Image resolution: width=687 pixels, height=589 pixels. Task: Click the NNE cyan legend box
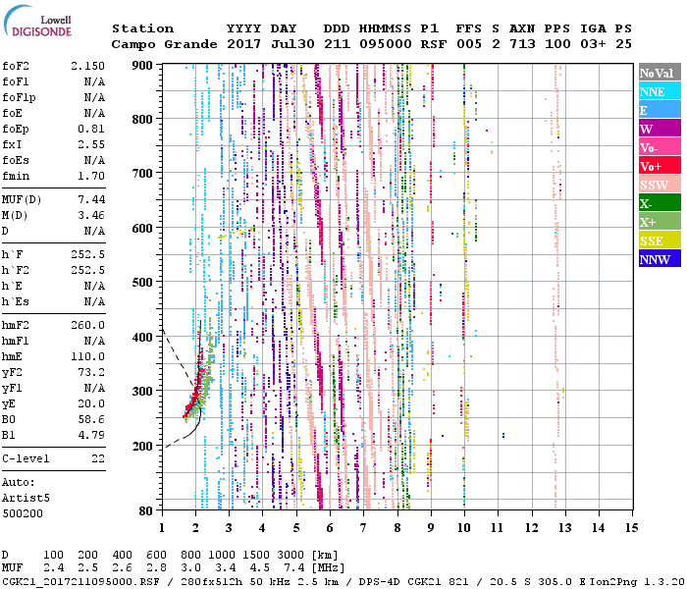click(656, 92)
